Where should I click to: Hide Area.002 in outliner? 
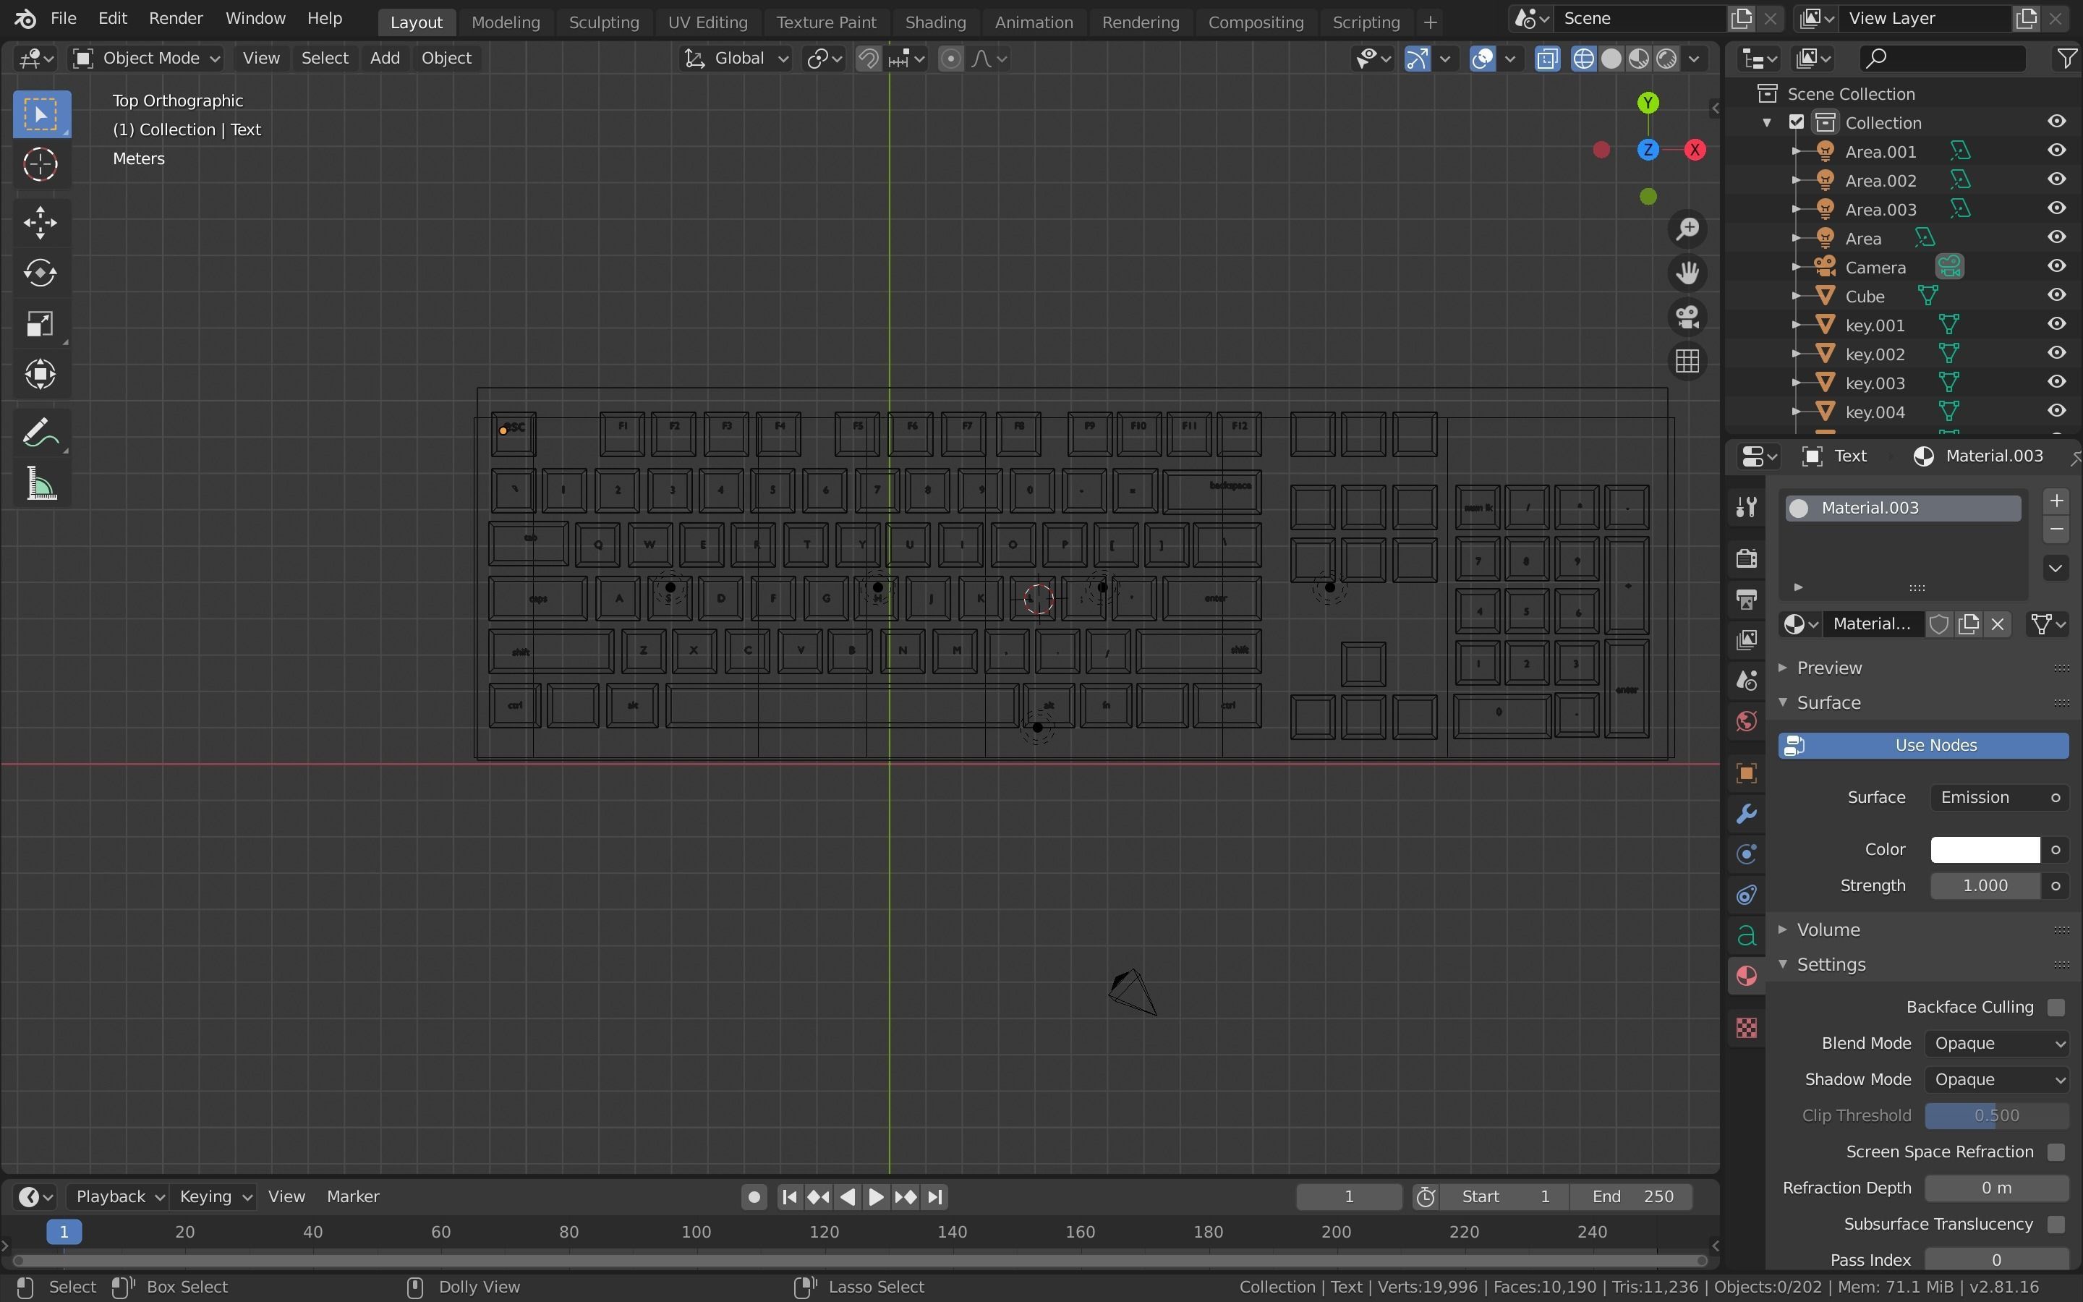[x=2056, y=180]
